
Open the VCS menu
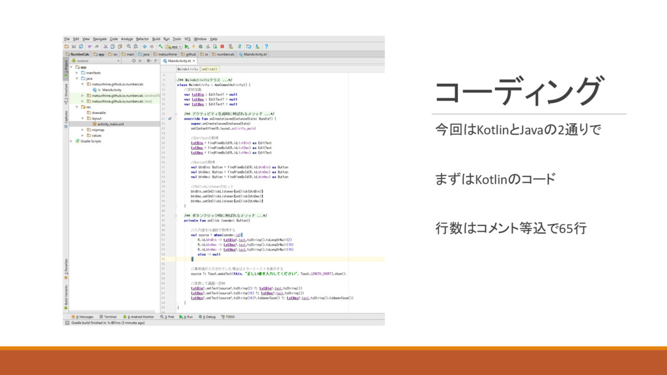coord(188,38)
